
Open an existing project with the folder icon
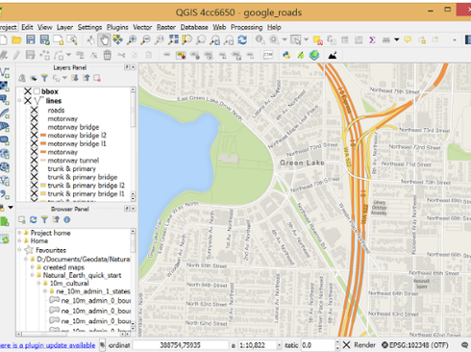[16, 39]
